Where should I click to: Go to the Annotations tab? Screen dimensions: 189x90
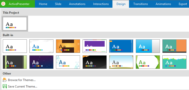[77, 4]
